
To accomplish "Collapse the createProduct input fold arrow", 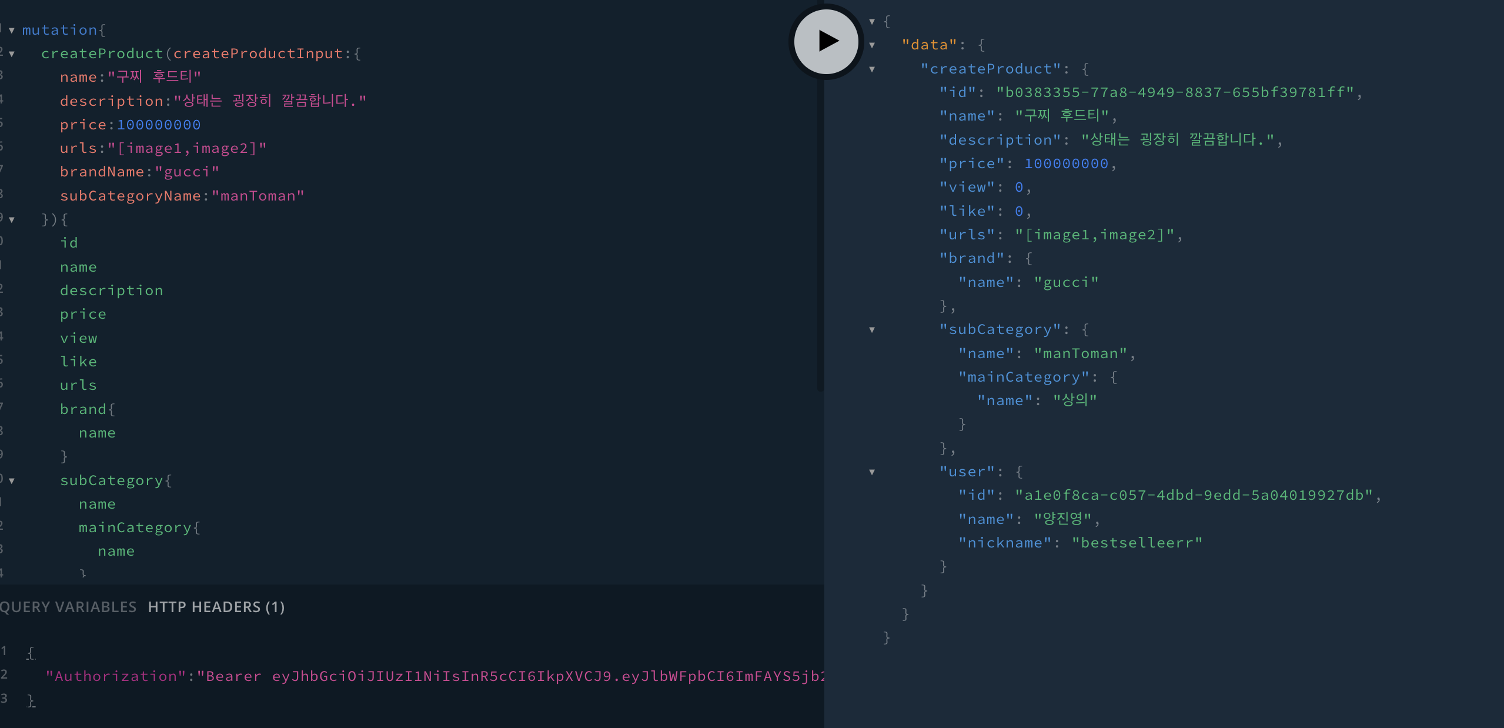I will tap(12, 54).
